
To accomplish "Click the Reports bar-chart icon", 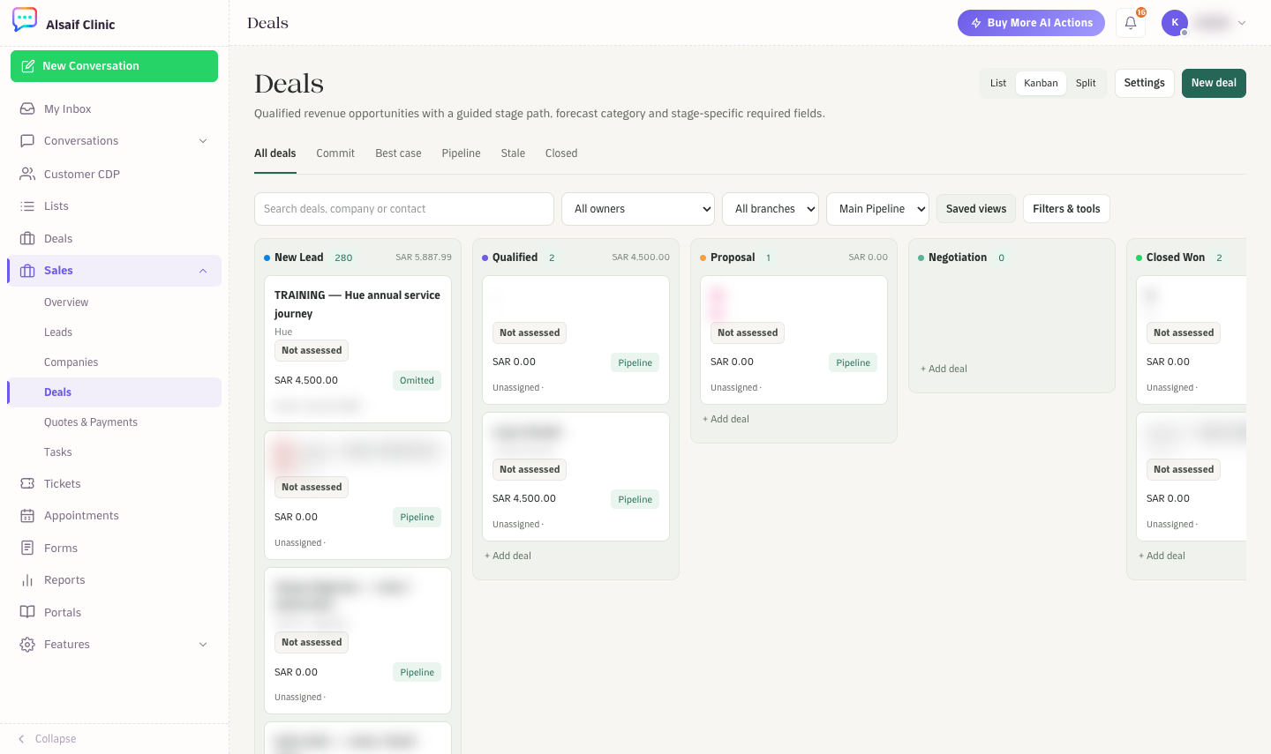I will pyautogui.click(x=27, y=580).
